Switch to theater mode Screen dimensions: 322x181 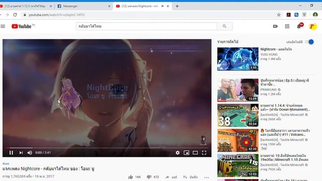[195, 153]
